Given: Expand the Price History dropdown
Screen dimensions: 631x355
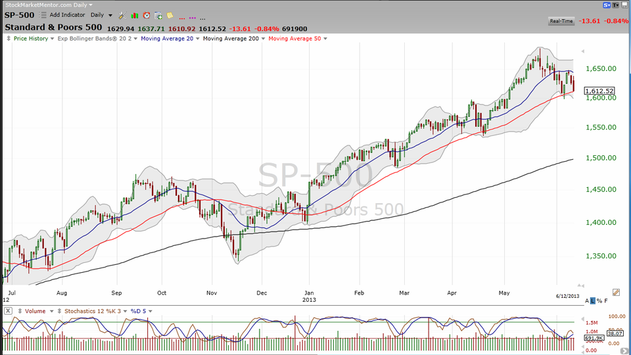Looking at the screenshot, I should (34, 39).
